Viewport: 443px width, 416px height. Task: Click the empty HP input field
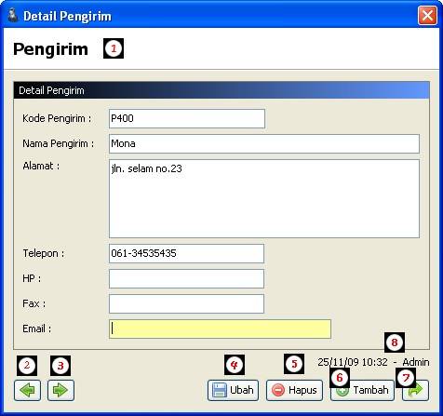(x=187, y=278)
